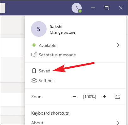Click the Settings gear icon
This screenshot has height=125, width=128.
(34, 81)
